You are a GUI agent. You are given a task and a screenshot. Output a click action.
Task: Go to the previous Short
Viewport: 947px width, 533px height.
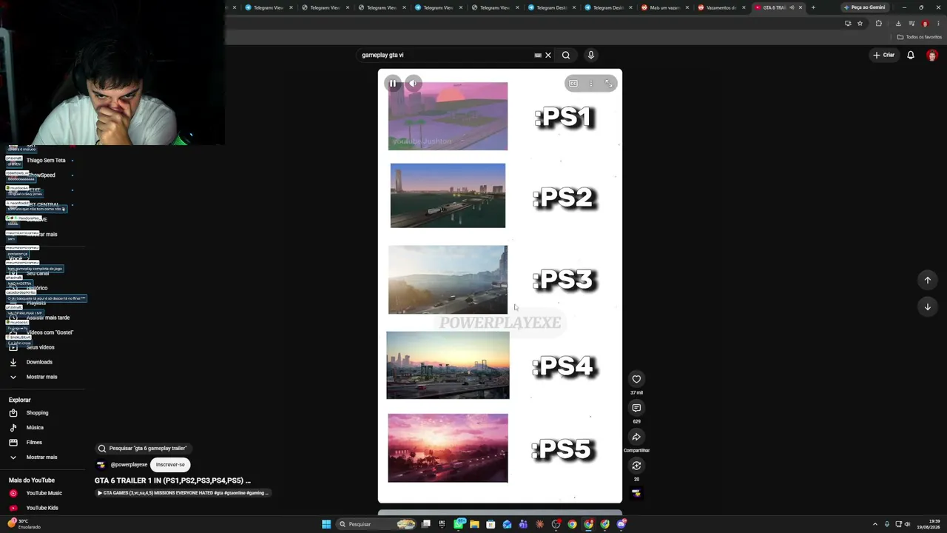click(x=927, y=280)
